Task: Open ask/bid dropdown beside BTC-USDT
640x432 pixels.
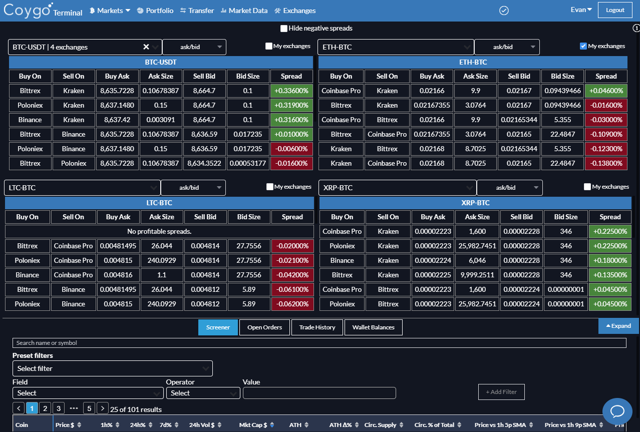Action: [194, 47]
